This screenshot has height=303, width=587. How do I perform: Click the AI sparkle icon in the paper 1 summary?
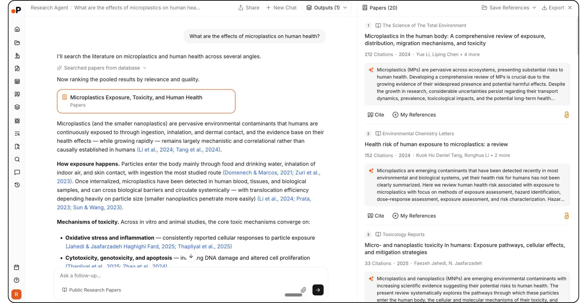pyautogui.click(x=371, y=70)
